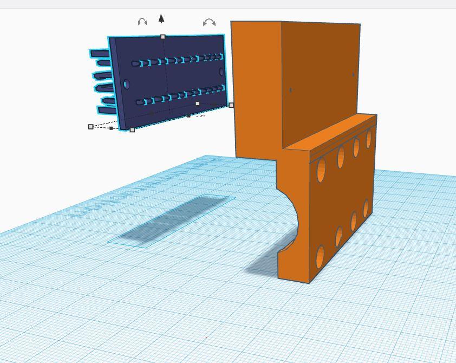Click the white handle overlapping the blue part's lower face

click(198, 103)
